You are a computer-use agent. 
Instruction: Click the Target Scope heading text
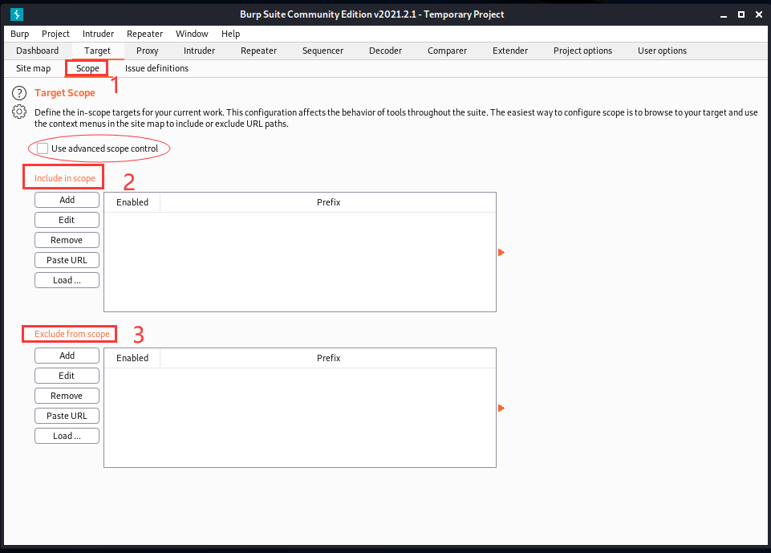tap(65, 93)
